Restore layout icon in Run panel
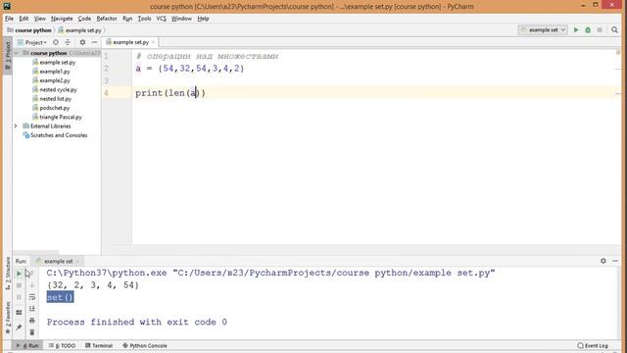The width and height of the screenshot is (627, 353). pyautogui.click(x=19, y=312)
